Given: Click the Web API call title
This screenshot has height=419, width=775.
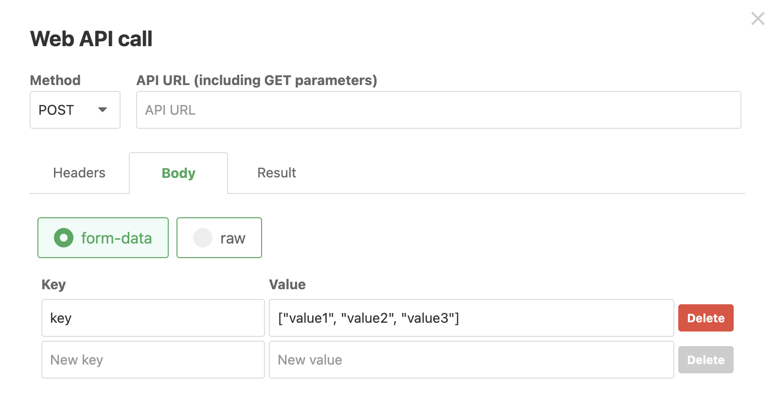Looking at the screenshot, I should tap(91, 39).
